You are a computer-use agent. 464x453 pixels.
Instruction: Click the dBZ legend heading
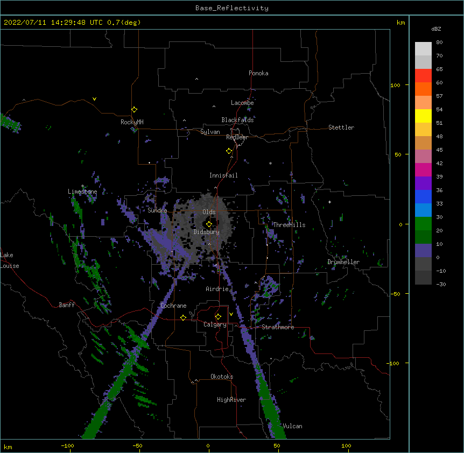click(x=436, y=29)
